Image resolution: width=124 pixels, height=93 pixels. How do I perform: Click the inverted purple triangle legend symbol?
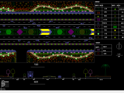tap(98, 27)
